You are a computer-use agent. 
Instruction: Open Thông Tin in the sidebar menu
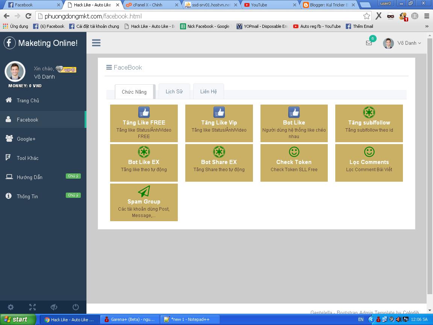click(43, 196)
